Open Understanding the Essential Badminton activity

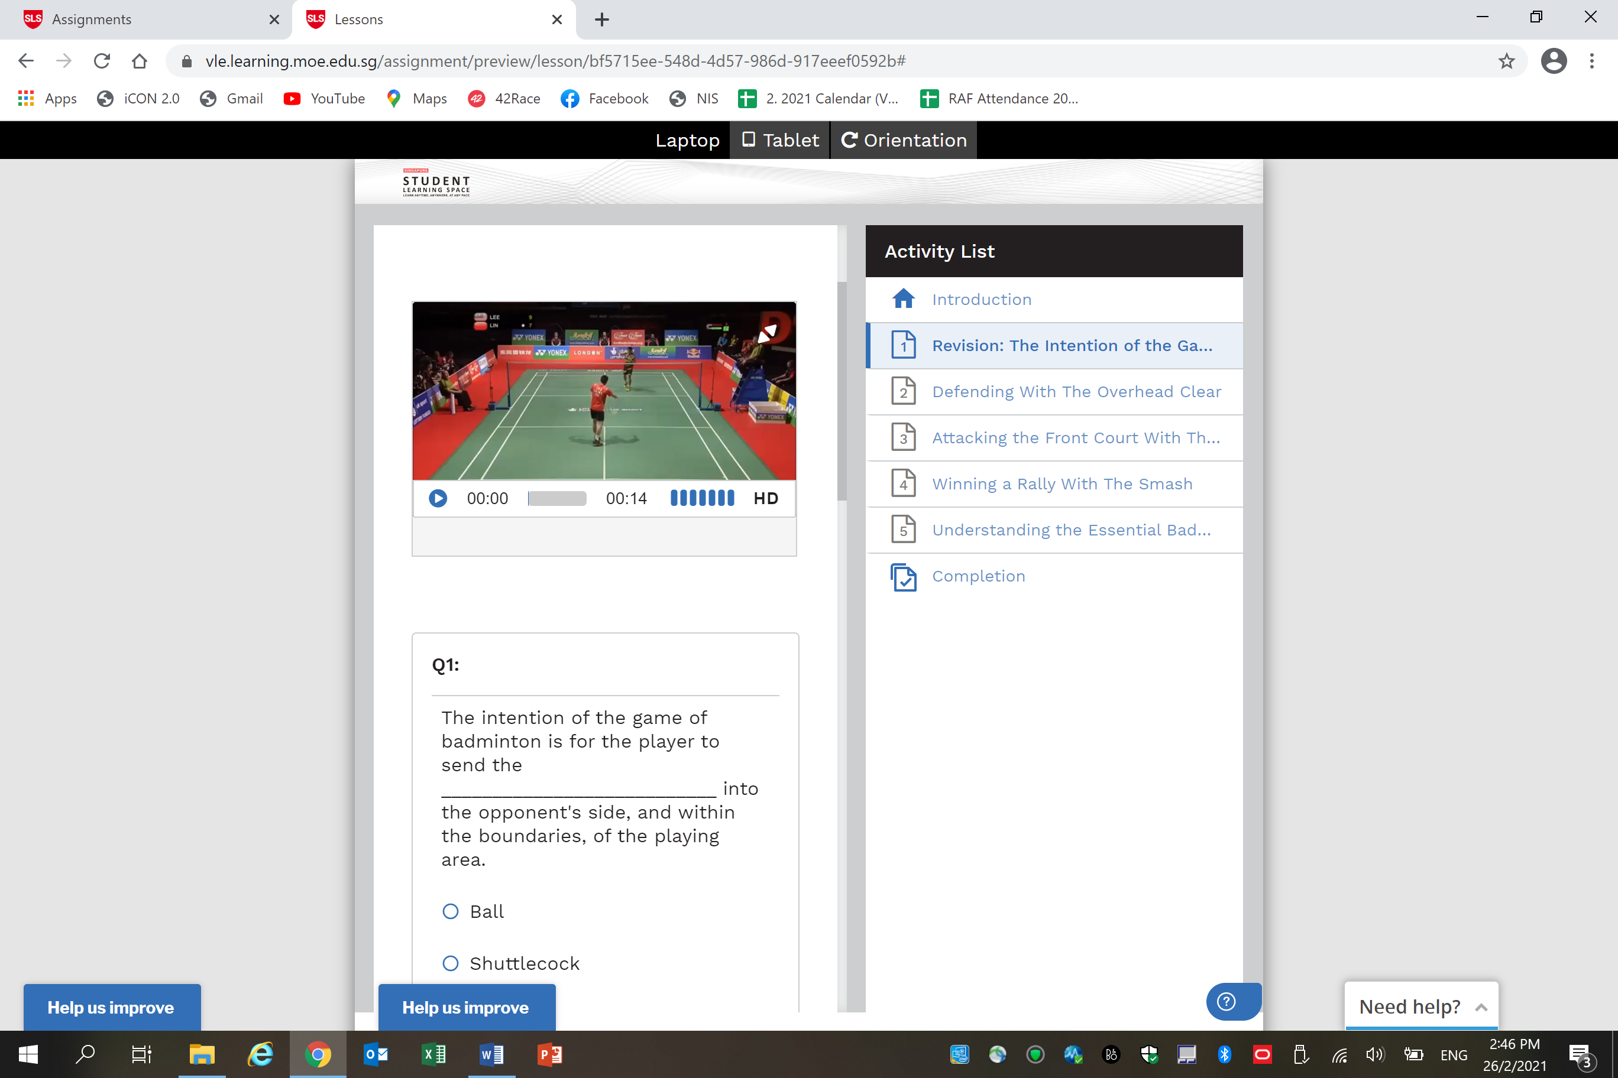(x=1054, y=530)
